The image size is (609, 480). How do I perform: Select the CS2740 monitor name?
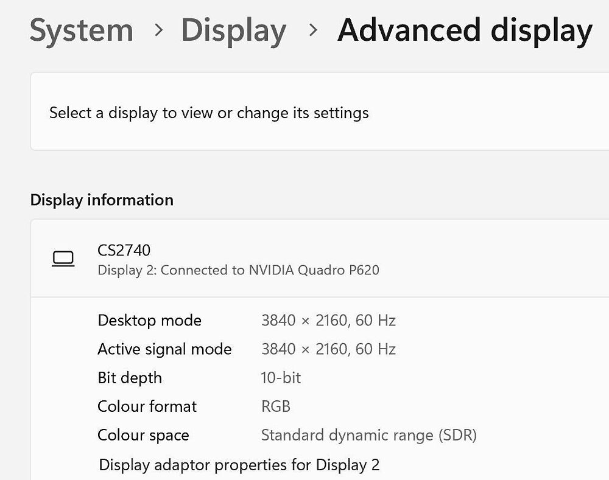tap(124, 250)
